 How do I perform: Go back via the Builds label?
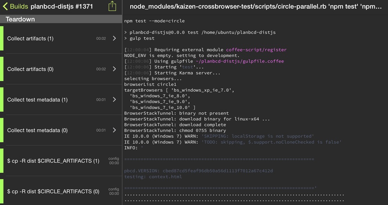[x=19, y=7]
